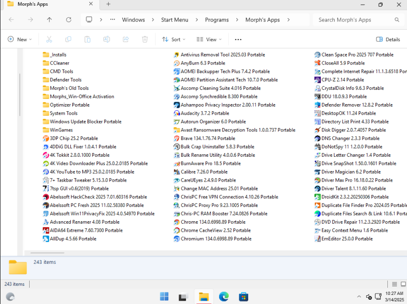Viewport: 407px width, 304px height.
Task: Select Driver Magician 6.2 Portable
Action: point(348,172)
